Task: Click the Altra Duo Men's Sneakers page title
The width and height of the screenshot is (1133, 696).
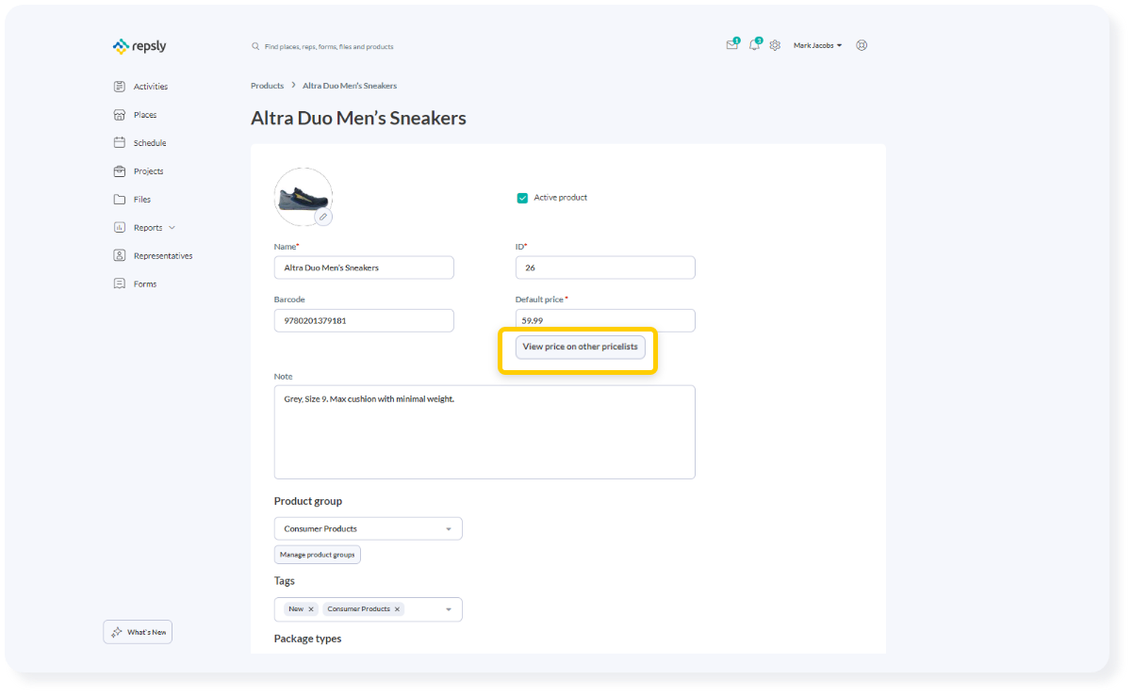Action: coord(358,119)
